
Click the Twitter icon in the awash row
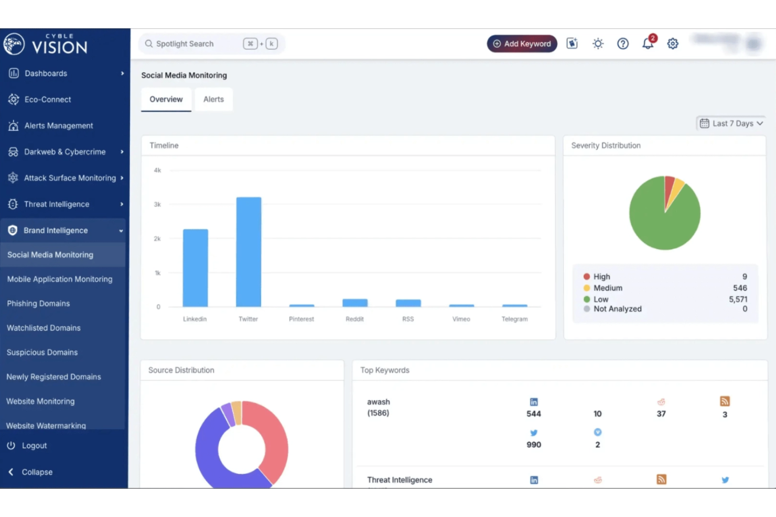click(534, 433)
